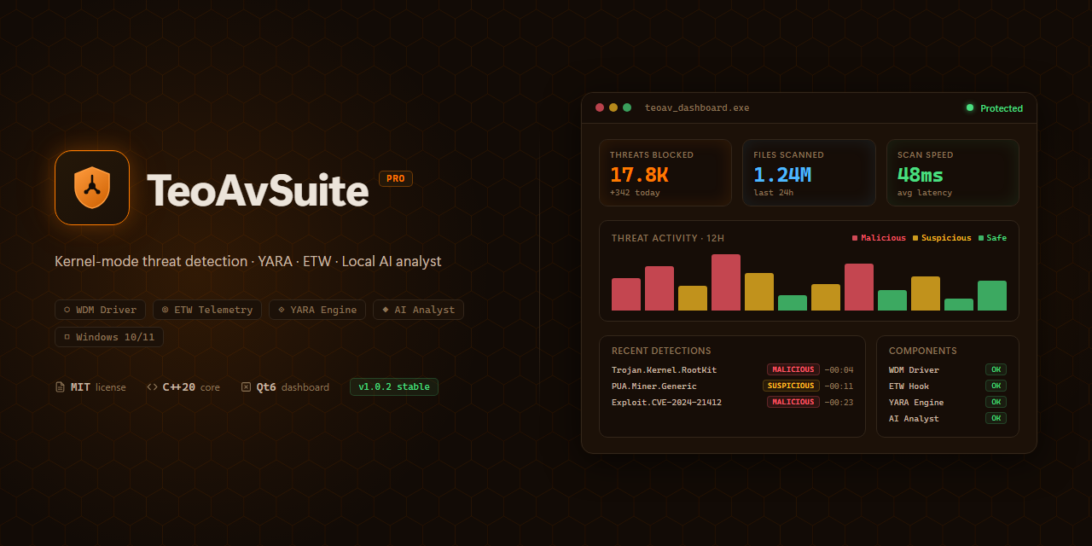Click the Suspicious yellow legend swatch

[915, 238]
